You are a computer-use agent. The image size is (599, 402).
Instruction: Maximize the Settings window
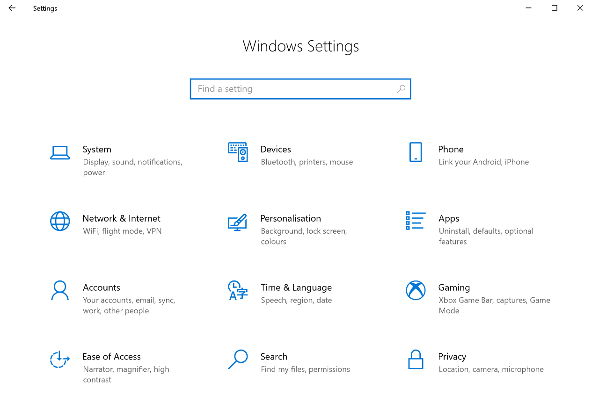[554, 8]
